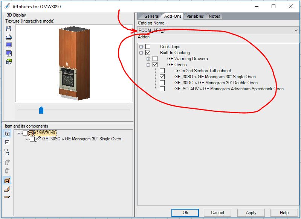Select the OMW3090 item label
301x219 pixels.
pyautogui.click(x=45, y=133)
